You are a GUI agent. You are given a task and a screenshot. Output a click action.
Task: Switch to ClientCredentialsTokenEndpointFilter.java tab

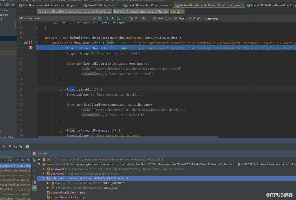click(x=50, y=5)
